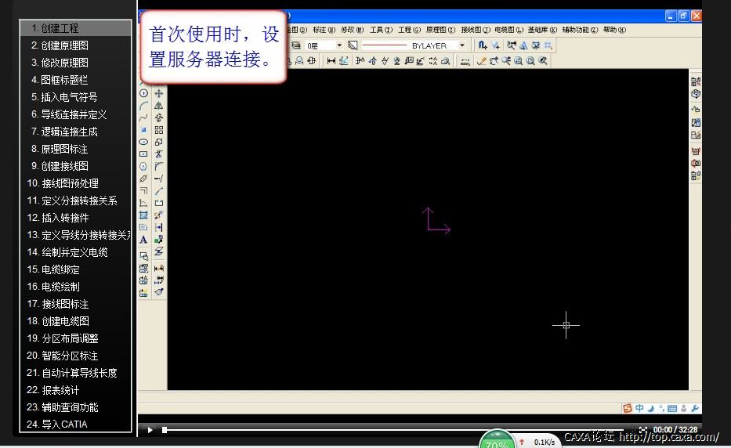The height and width of the screenshot is (448, 731).
Task: Open the 辅助功能 menu
Action: click(x=580, y=30)
